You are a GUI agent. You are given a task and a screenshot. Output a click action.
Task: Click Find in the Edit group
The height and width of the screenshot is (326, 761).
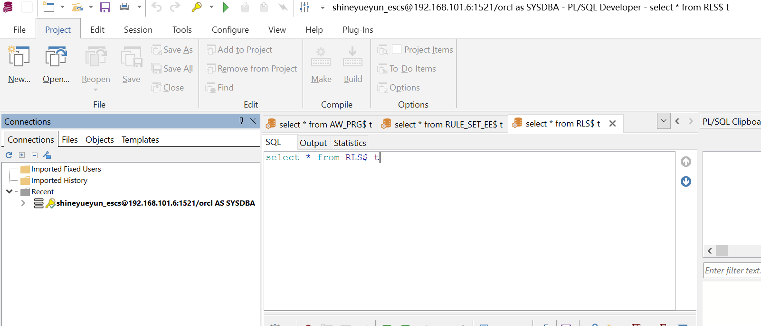pos(219,88)
